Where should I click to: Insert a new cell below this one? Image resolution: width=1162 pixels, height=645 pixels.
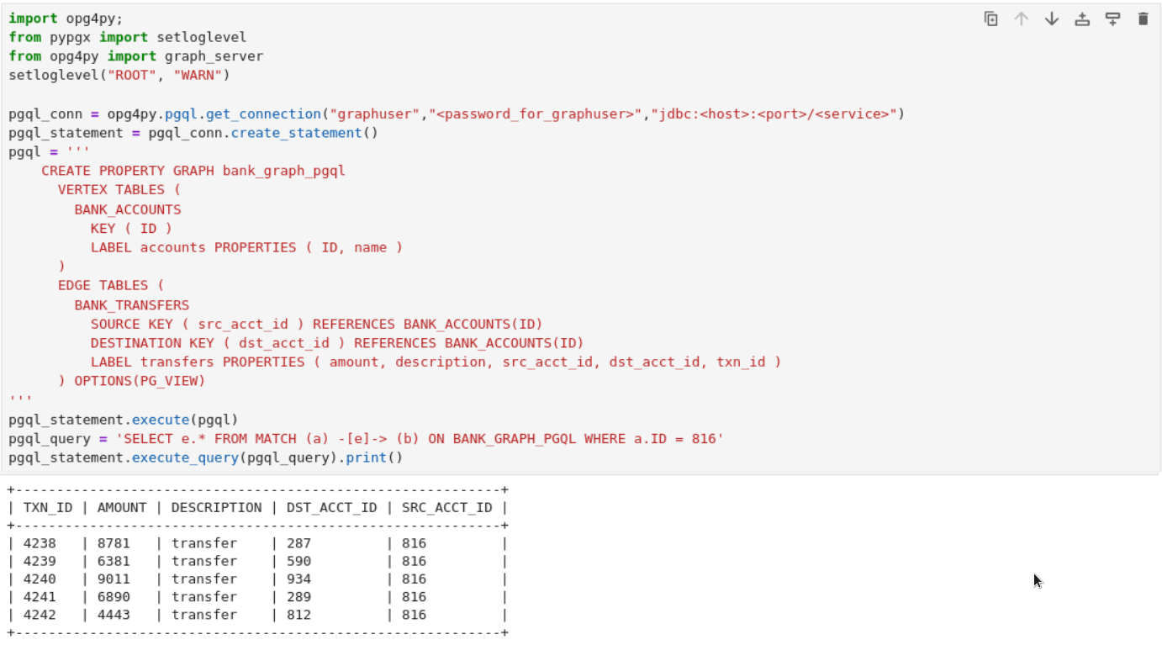coord(1112,19)
